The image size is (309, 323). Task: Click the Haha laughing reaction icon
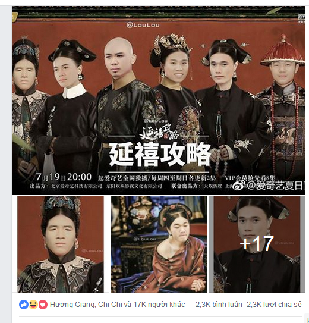coord(33,305)
